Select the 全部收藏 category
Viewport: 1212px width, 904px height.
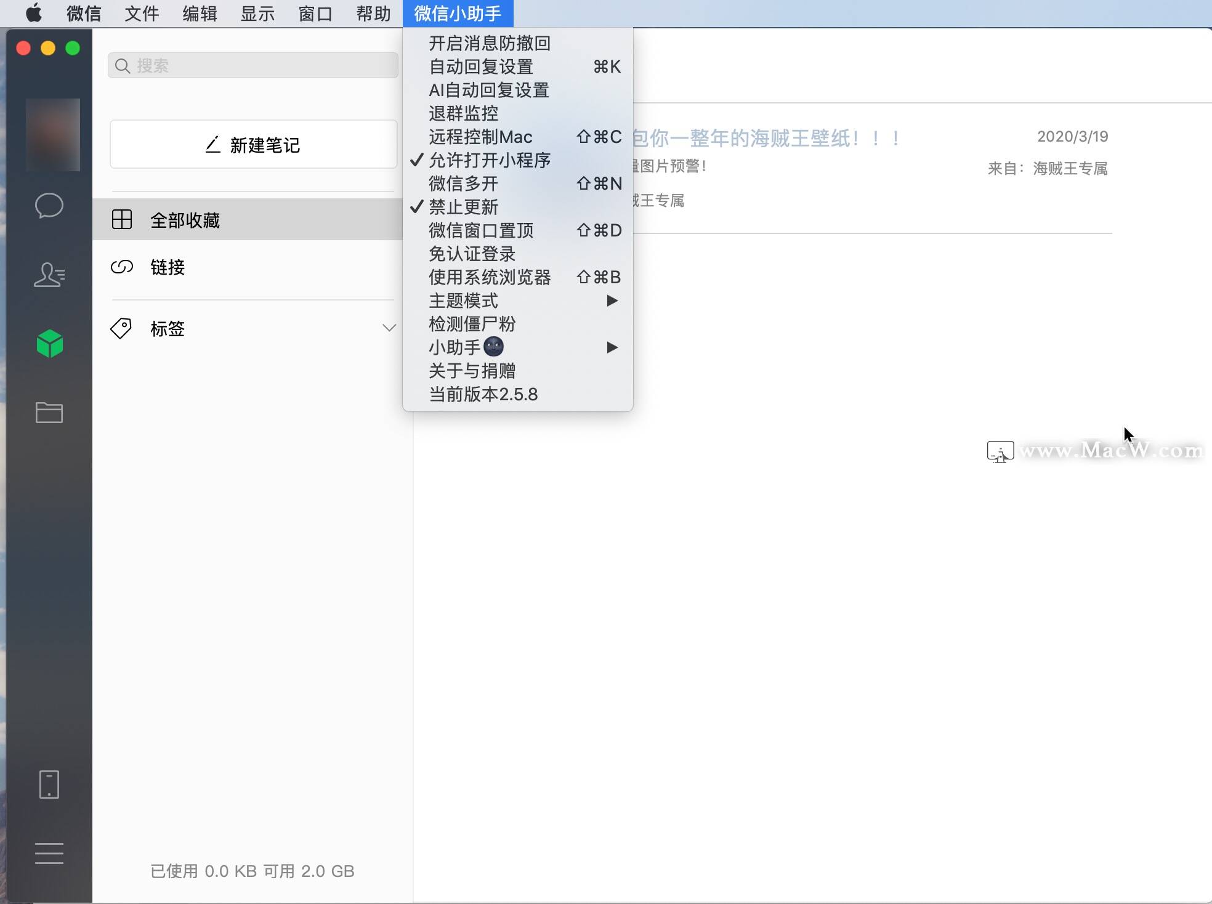click(x=248, y=219)
